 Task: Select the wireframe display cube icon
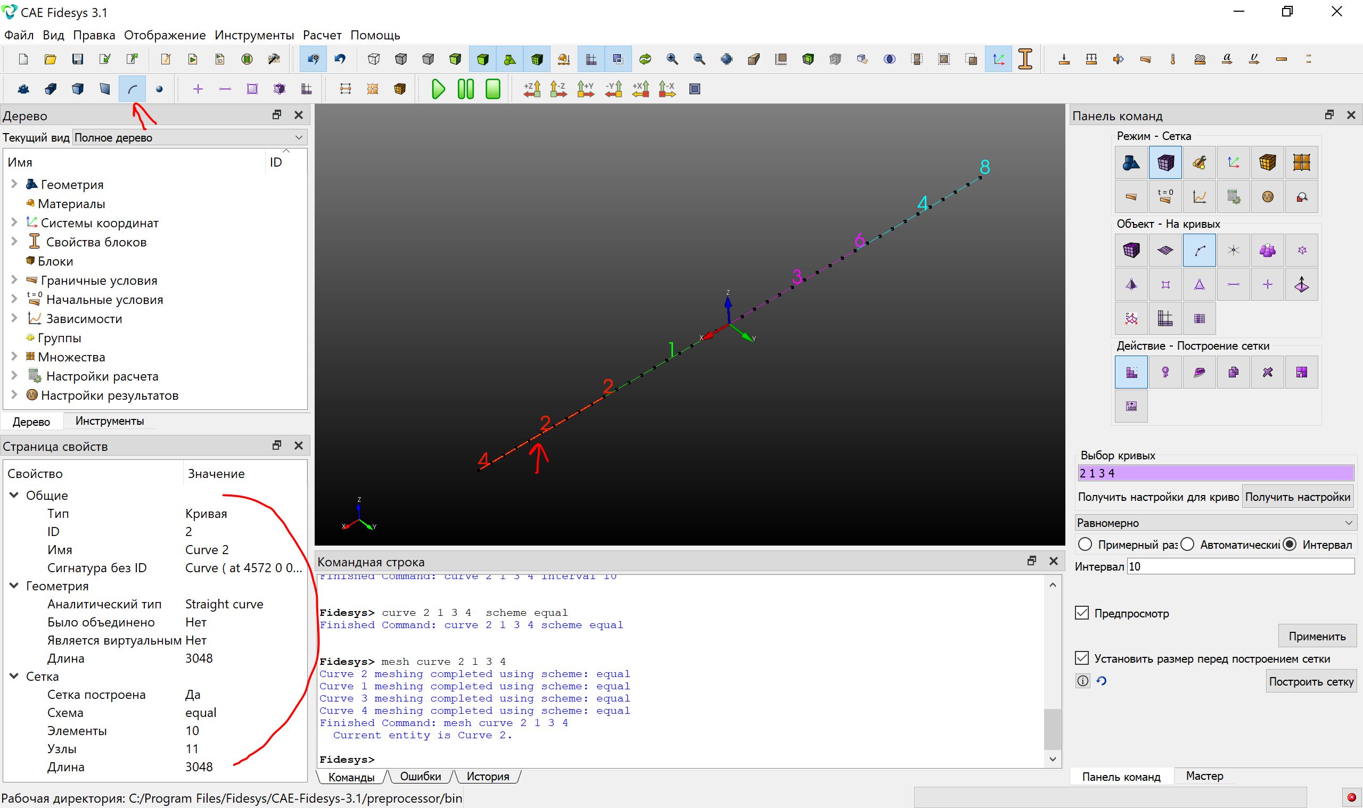point(374,59)
